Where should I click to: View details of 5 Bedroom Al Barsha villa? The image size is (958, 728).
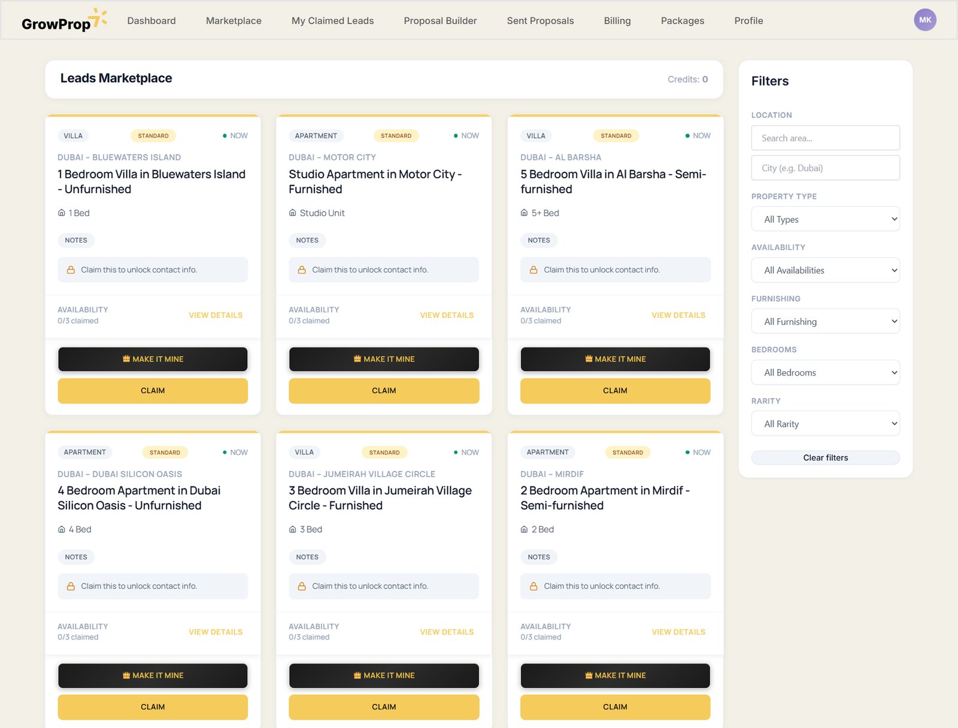[678, 316]
